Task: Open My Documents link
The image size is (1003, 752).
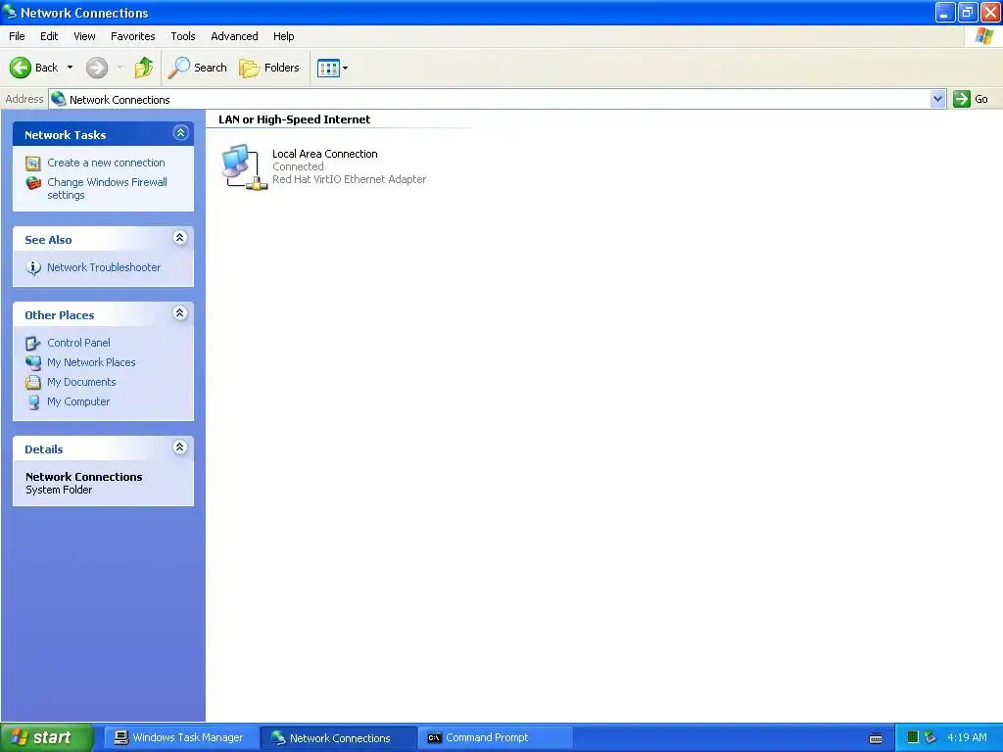Action: tap(81, 383)
